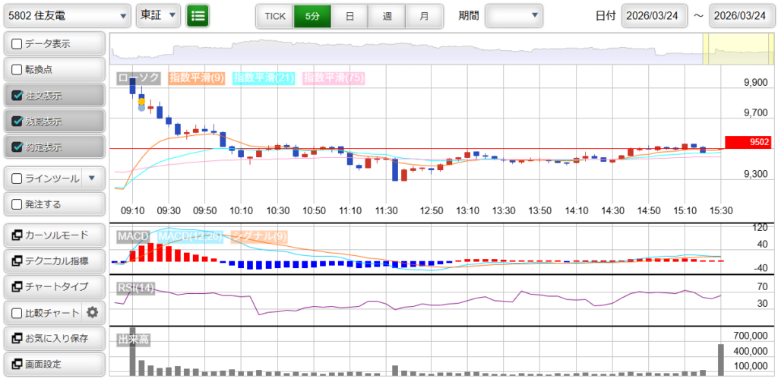The width and height of the screenshot is (778, 379).
Task: Save chart to favorites
Action: click(x=53, y=338)
